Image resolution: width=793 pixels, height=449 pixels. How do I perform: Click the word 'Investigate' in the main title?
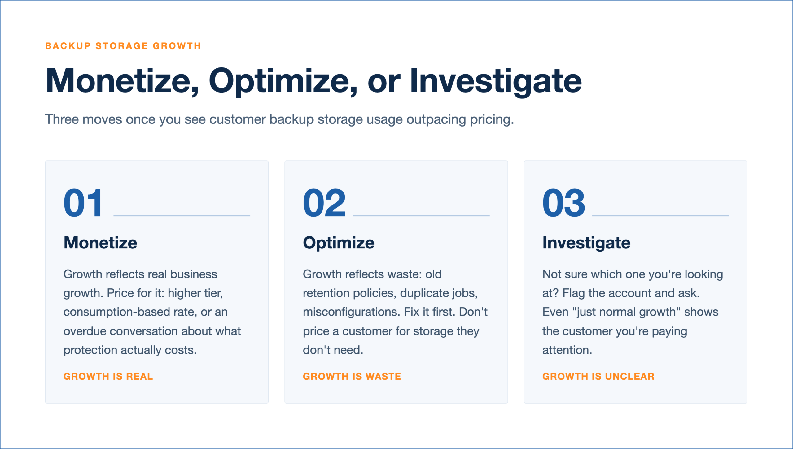point(496,81)
